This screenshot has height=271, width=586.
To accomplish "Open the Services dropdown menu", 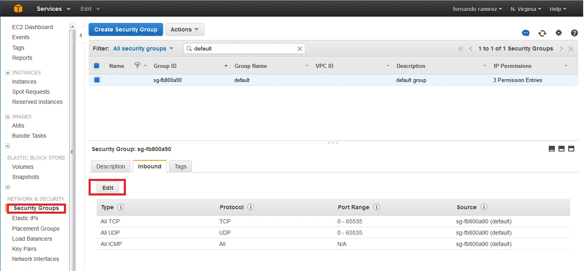I will pos(53,8).
